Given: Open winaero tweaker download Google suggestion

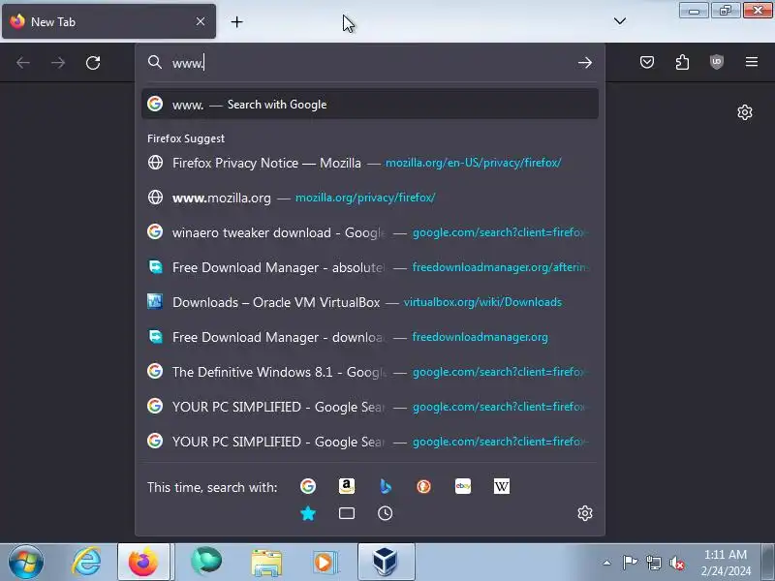Looking at the screenshot, I should pyautogui.click(x=370, y=232).
